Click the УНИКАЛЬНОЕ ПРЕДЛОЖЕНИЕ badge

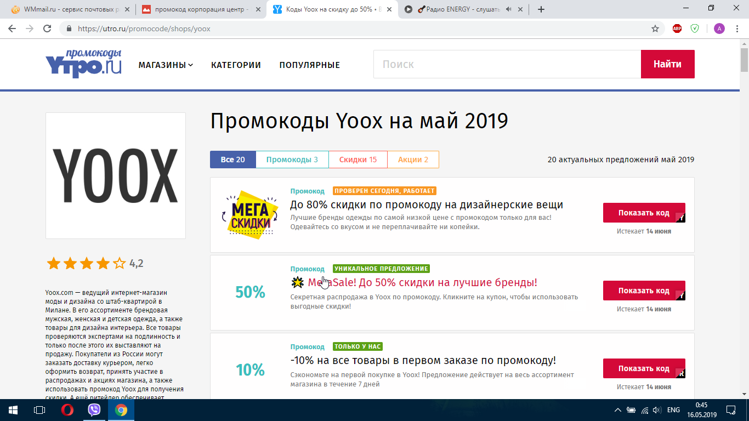pyautogui.click(x=381, y=269)
